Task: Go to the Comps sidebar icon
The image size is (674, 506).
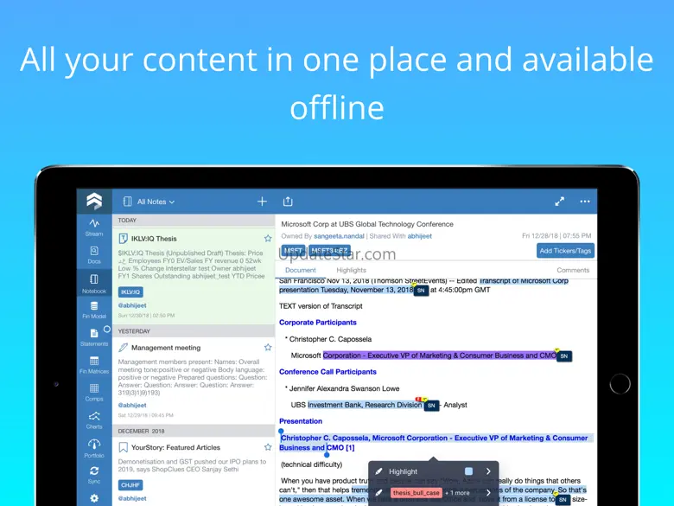Action: pos(93,393)
